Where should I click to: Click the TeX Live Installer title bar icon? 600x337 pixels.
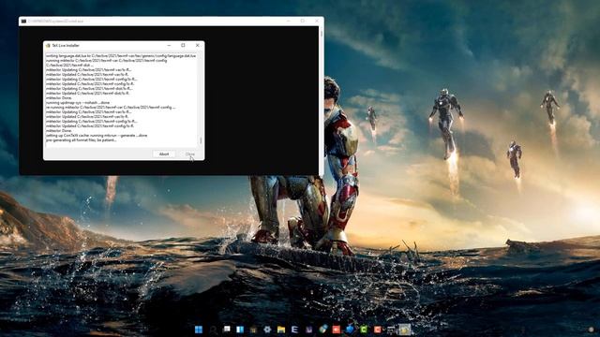tap(48, 45)
